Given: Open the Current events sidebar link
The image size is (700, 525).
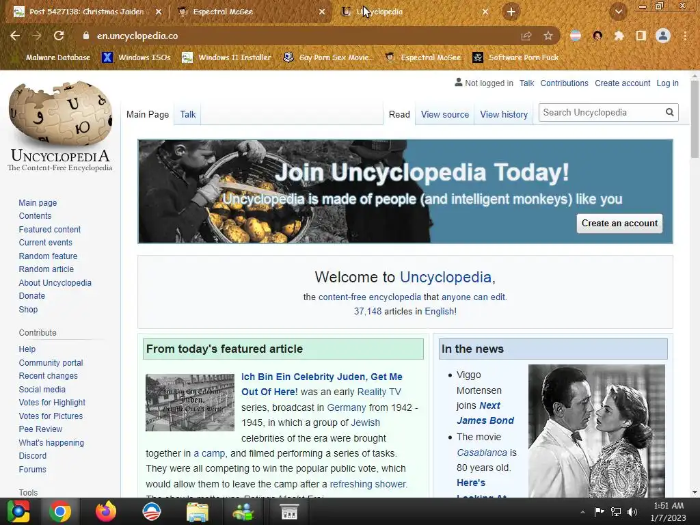Looking at the screenshot, I should coord(46,243).
